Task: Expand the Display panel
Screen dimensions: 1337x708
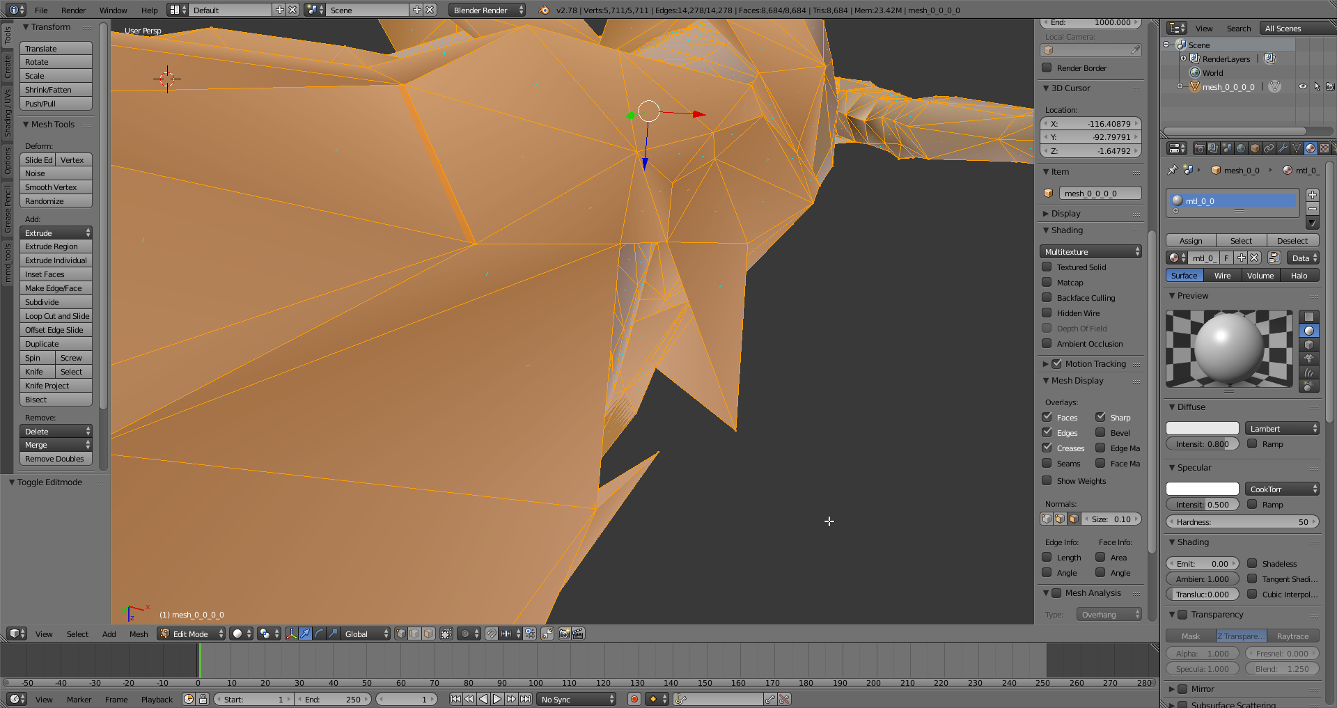Action: point(1065,214)
